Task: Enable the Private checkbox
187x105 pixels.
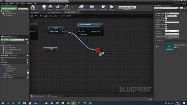Action: click(166, 27)
